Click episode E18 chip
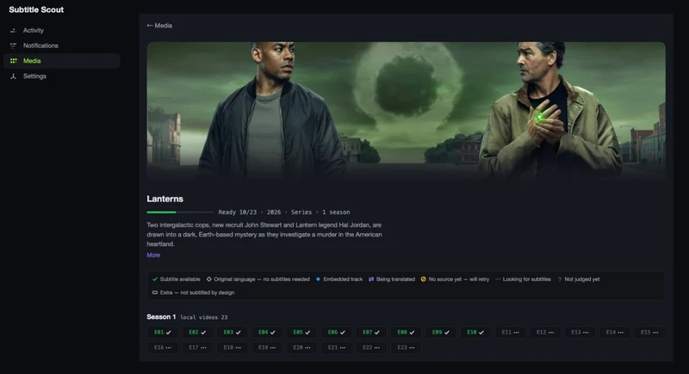The height and width of the screenshot is (374, 689). coord(232,347)
